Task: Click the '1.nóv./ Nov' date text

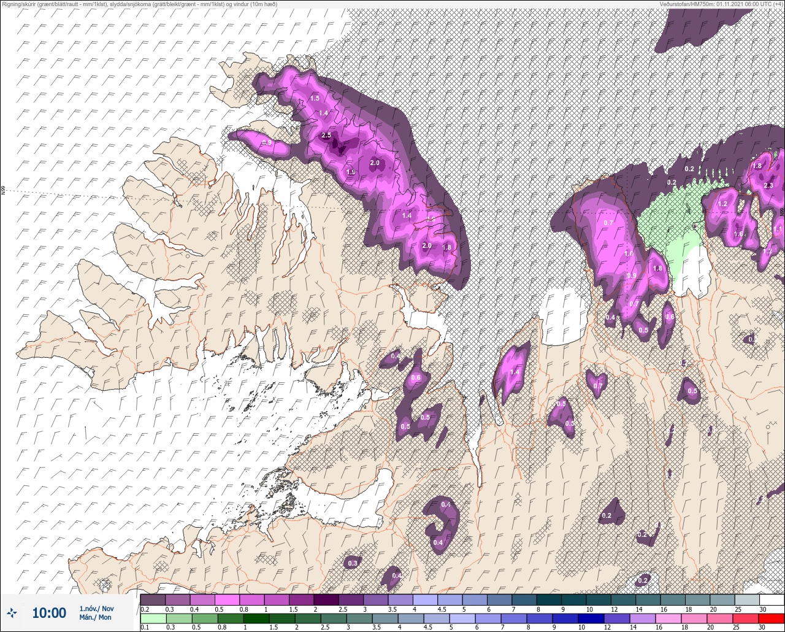Action: coord(96,609)
